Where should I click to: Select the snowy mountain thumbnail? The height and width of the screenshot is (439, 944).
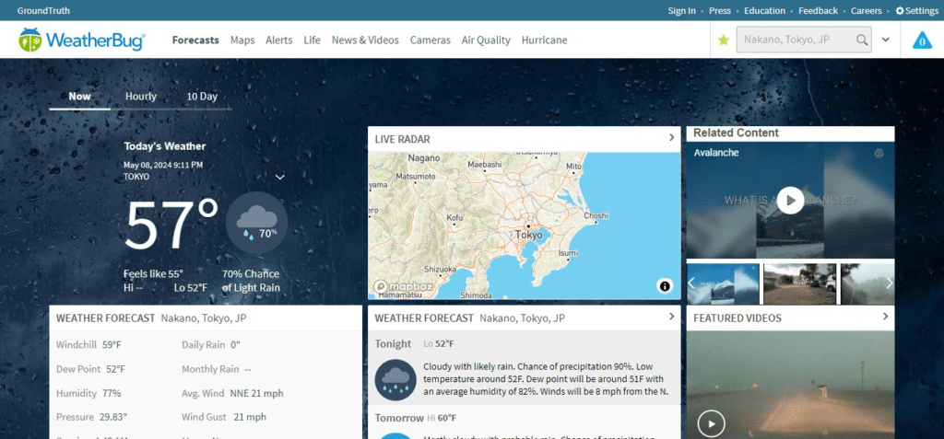(x=723, y=283)
